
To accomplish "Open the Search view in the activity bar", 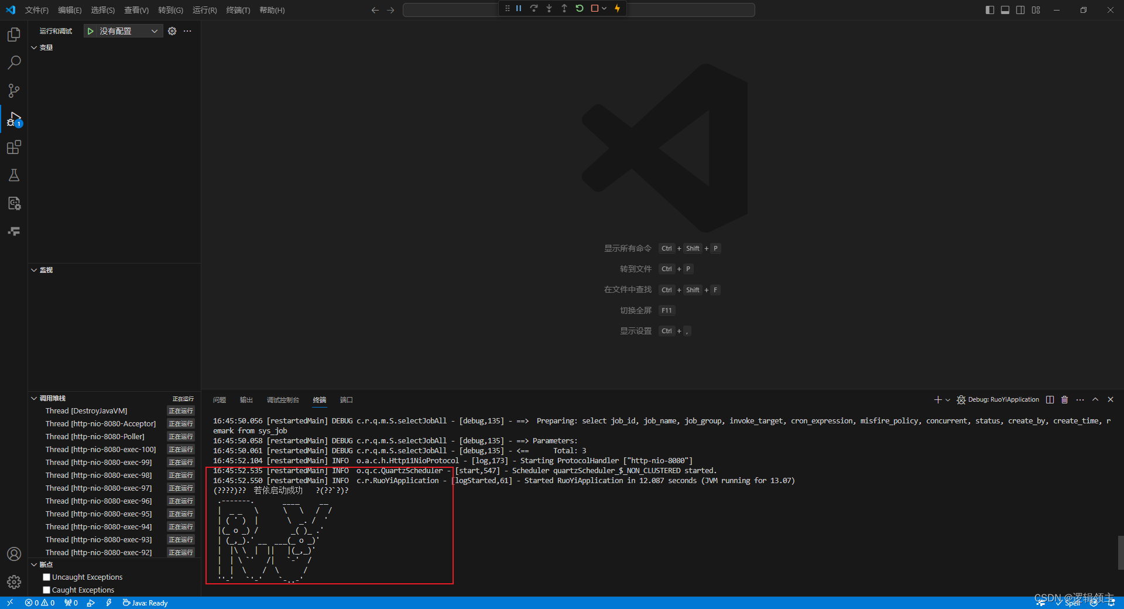I will (14, 63).
